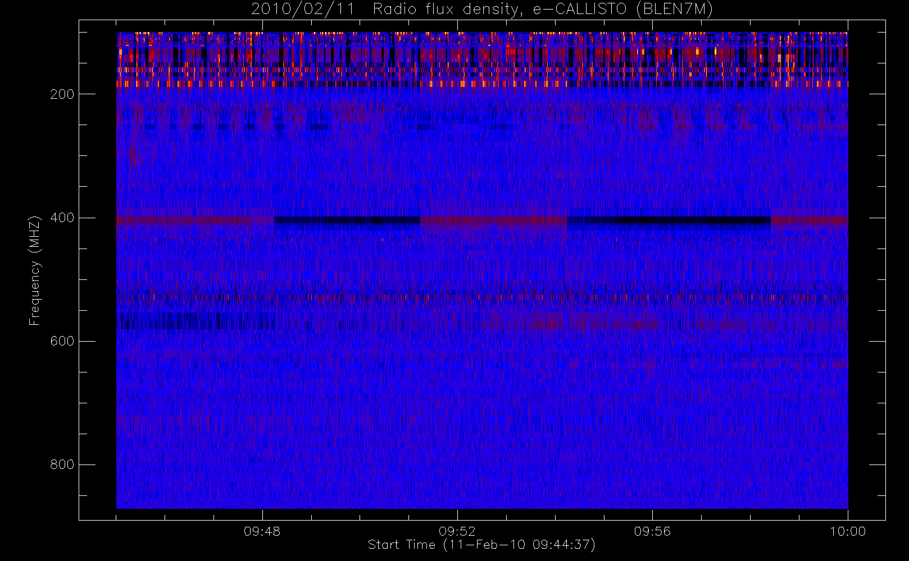This screenshot has width=909, height=561.
Task: Select the Start Time axis caption
Action: (481, 545)
